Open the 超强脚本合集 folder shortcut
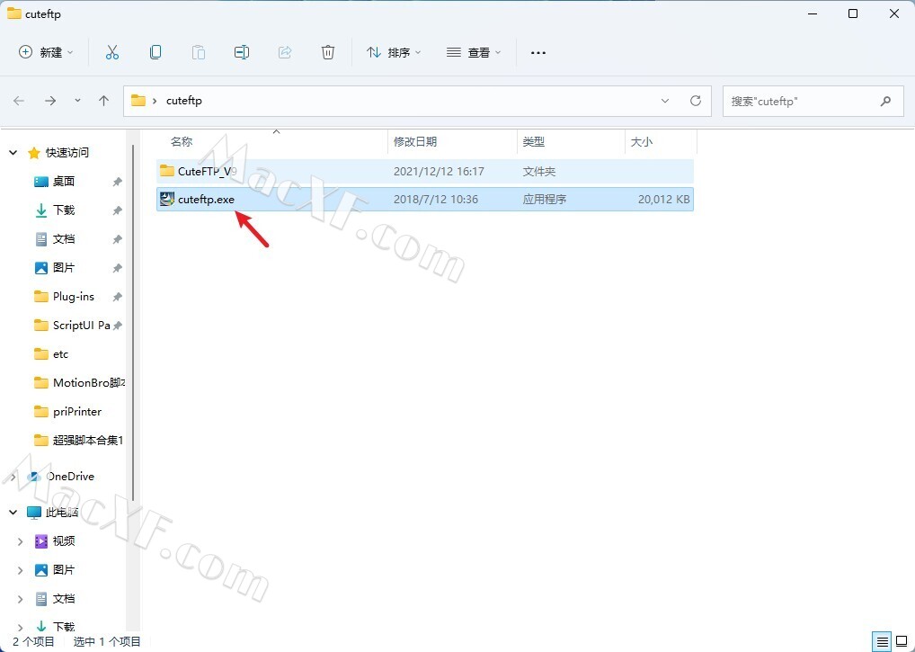 tap(87, 440)
